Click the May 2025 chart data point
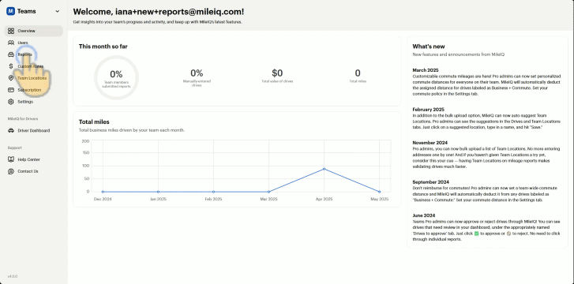This screenshot has width=574, height=284. click(379, 192)
